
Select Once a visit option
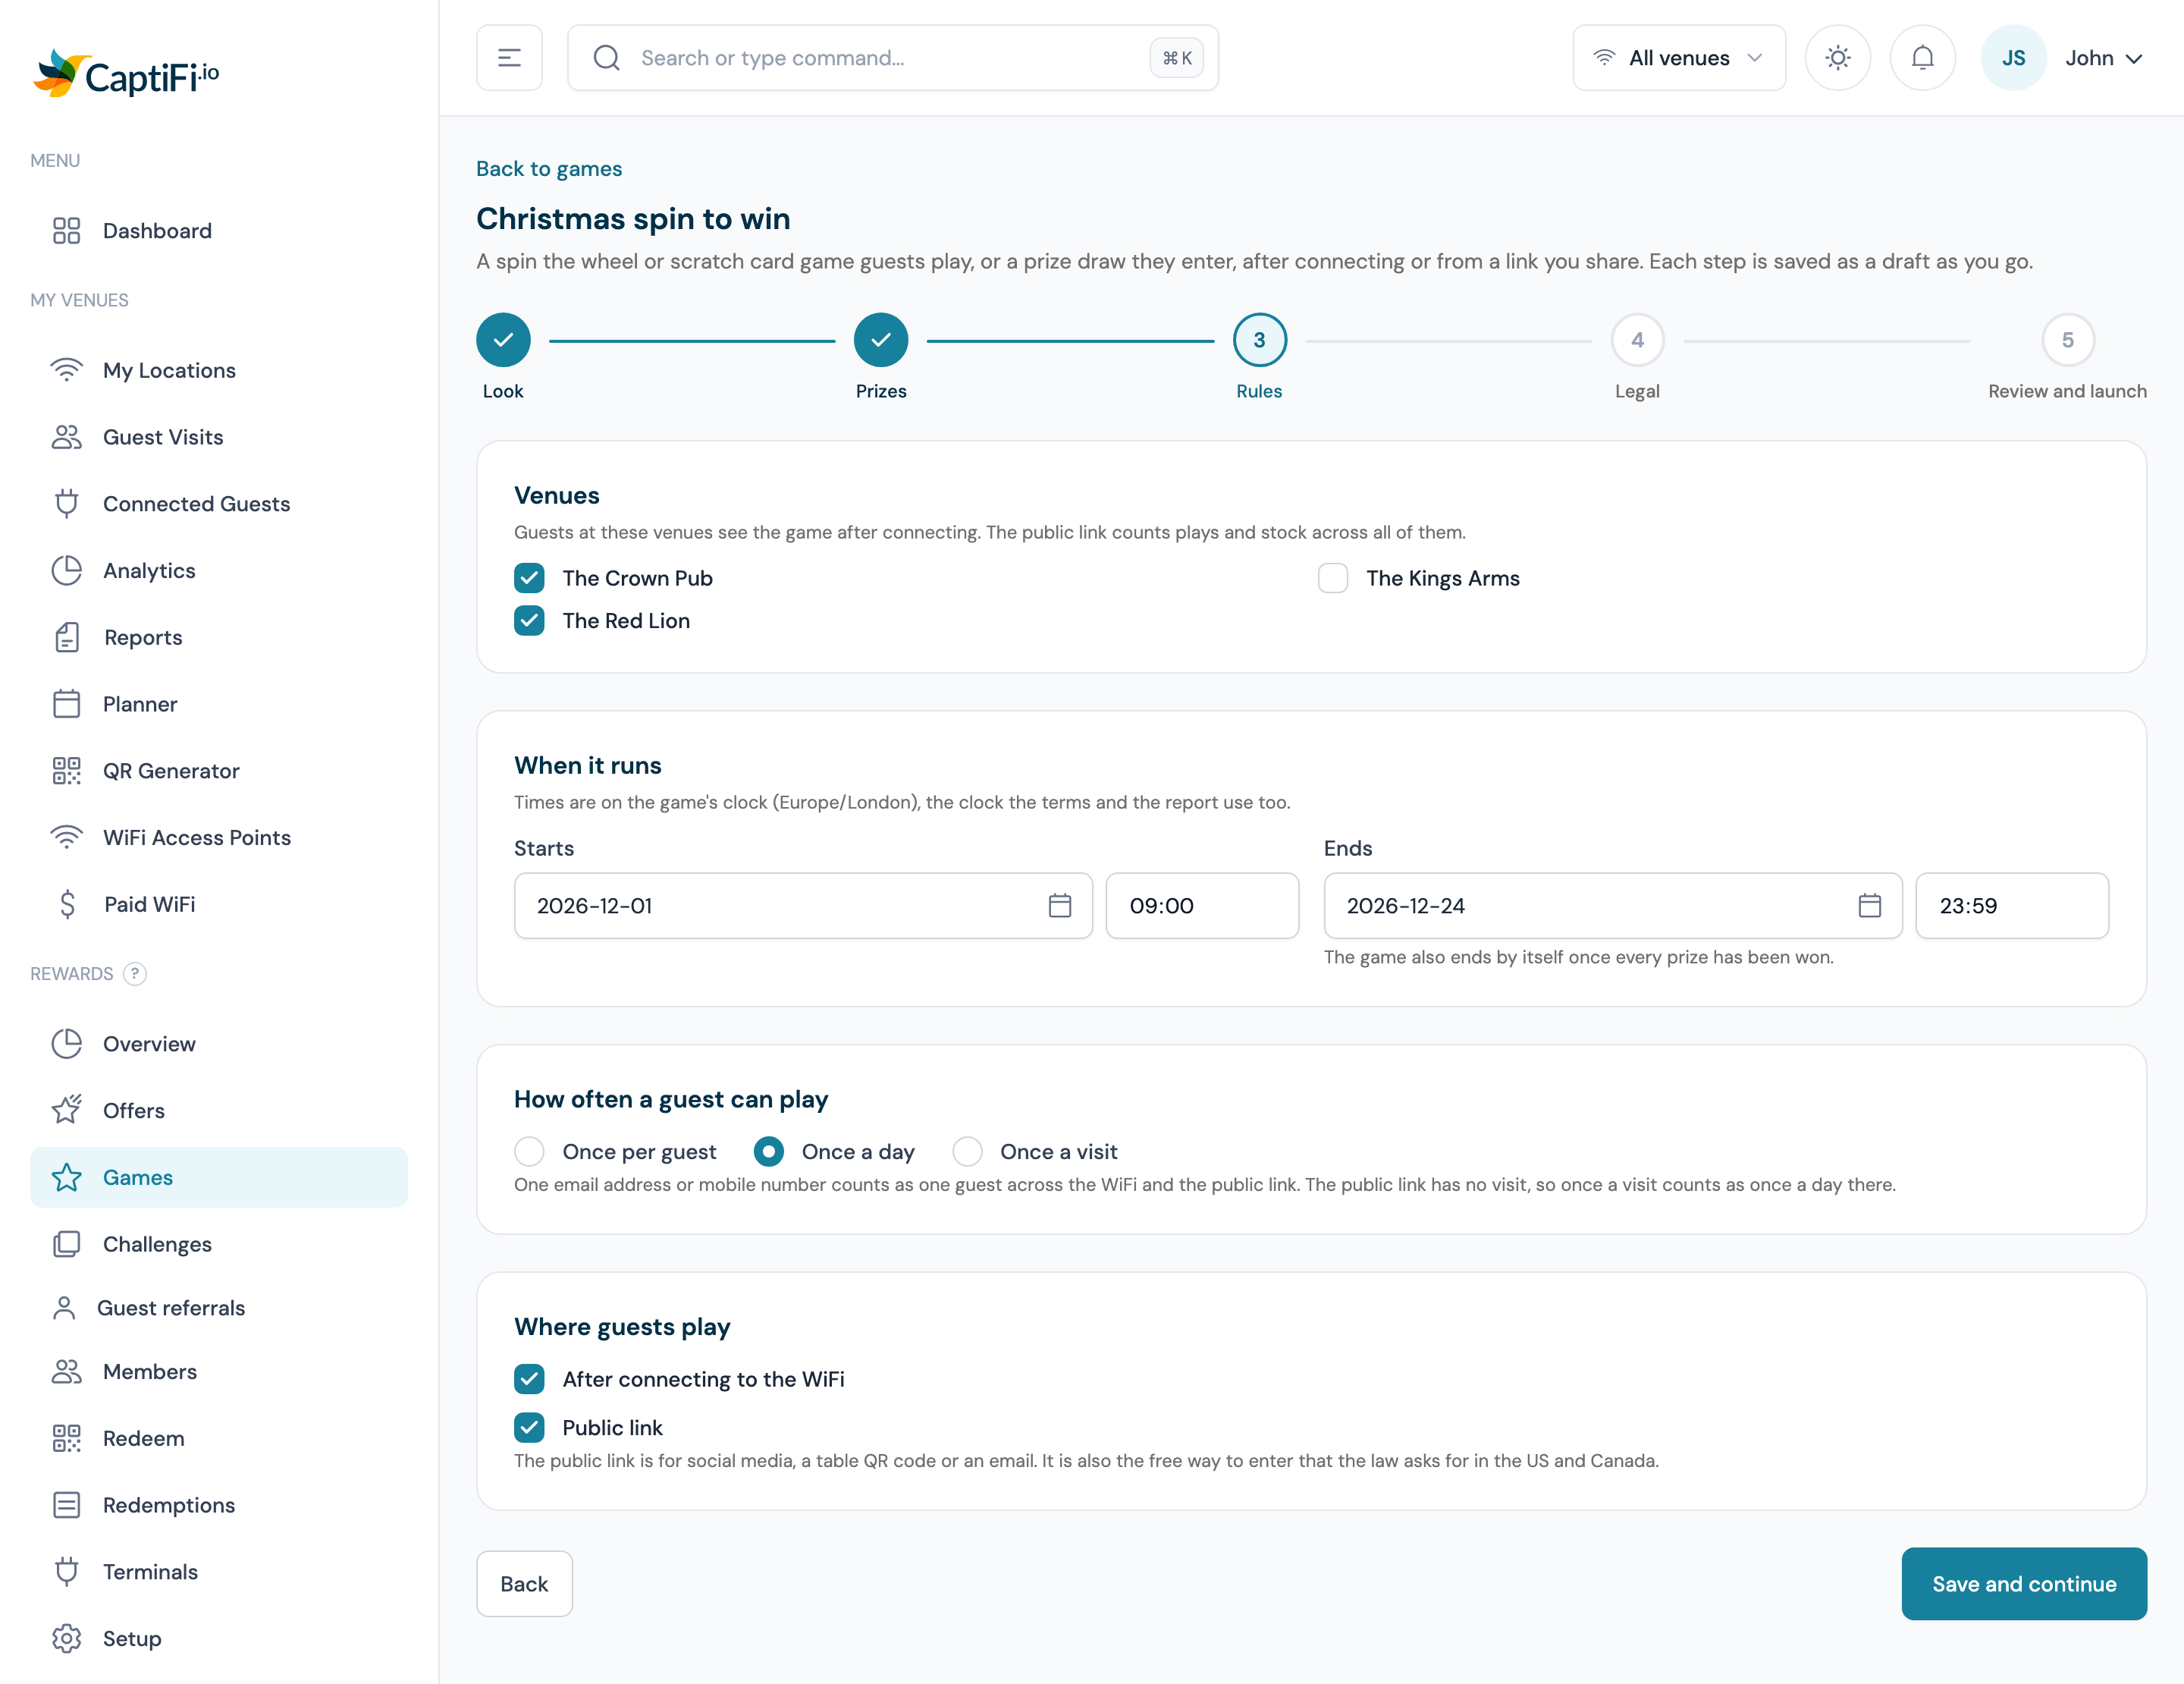(967, 1151)
